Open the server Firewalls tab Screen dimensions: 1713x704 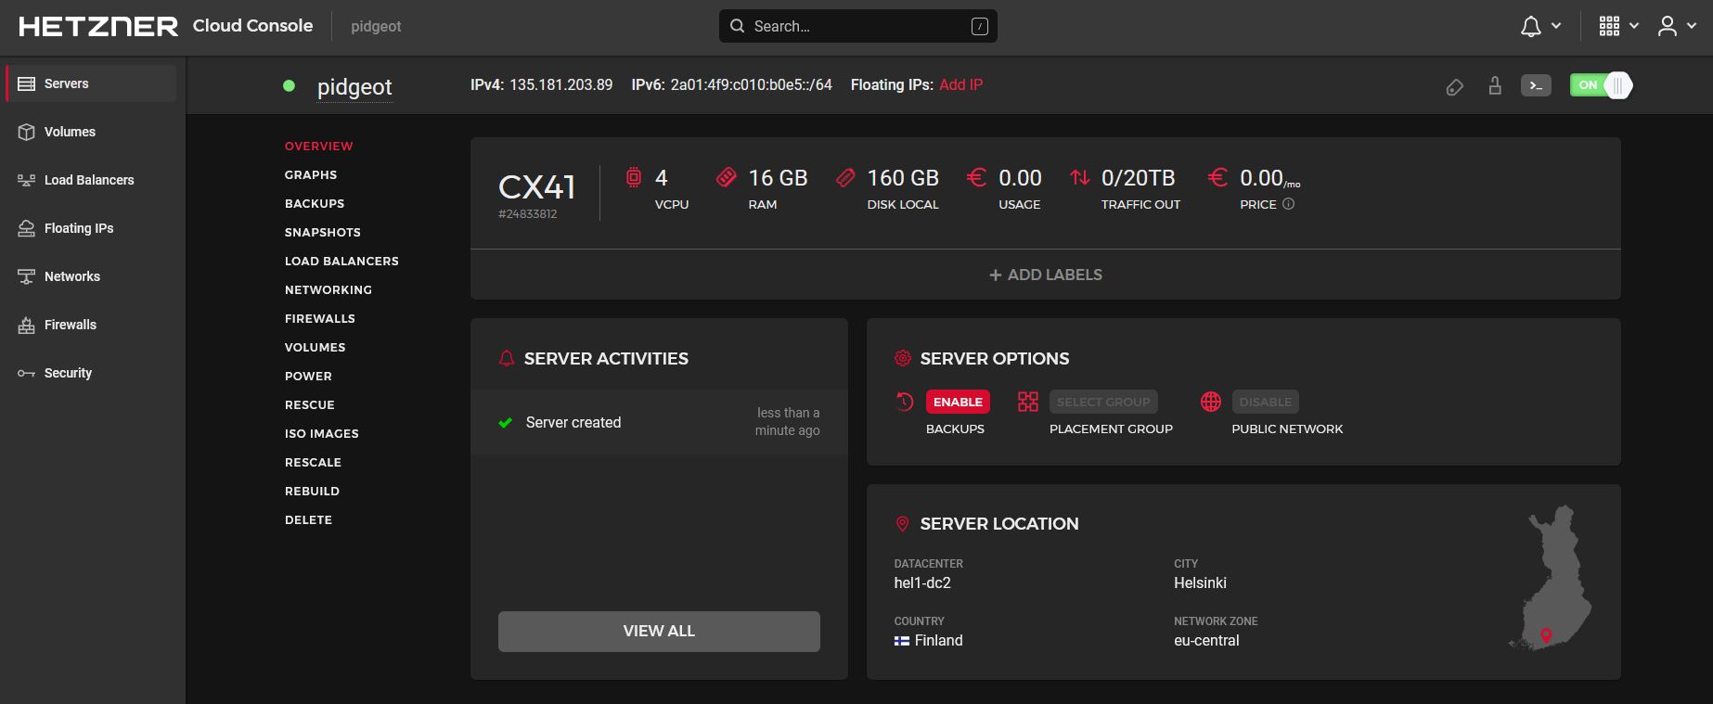click(x=320, y=318)
